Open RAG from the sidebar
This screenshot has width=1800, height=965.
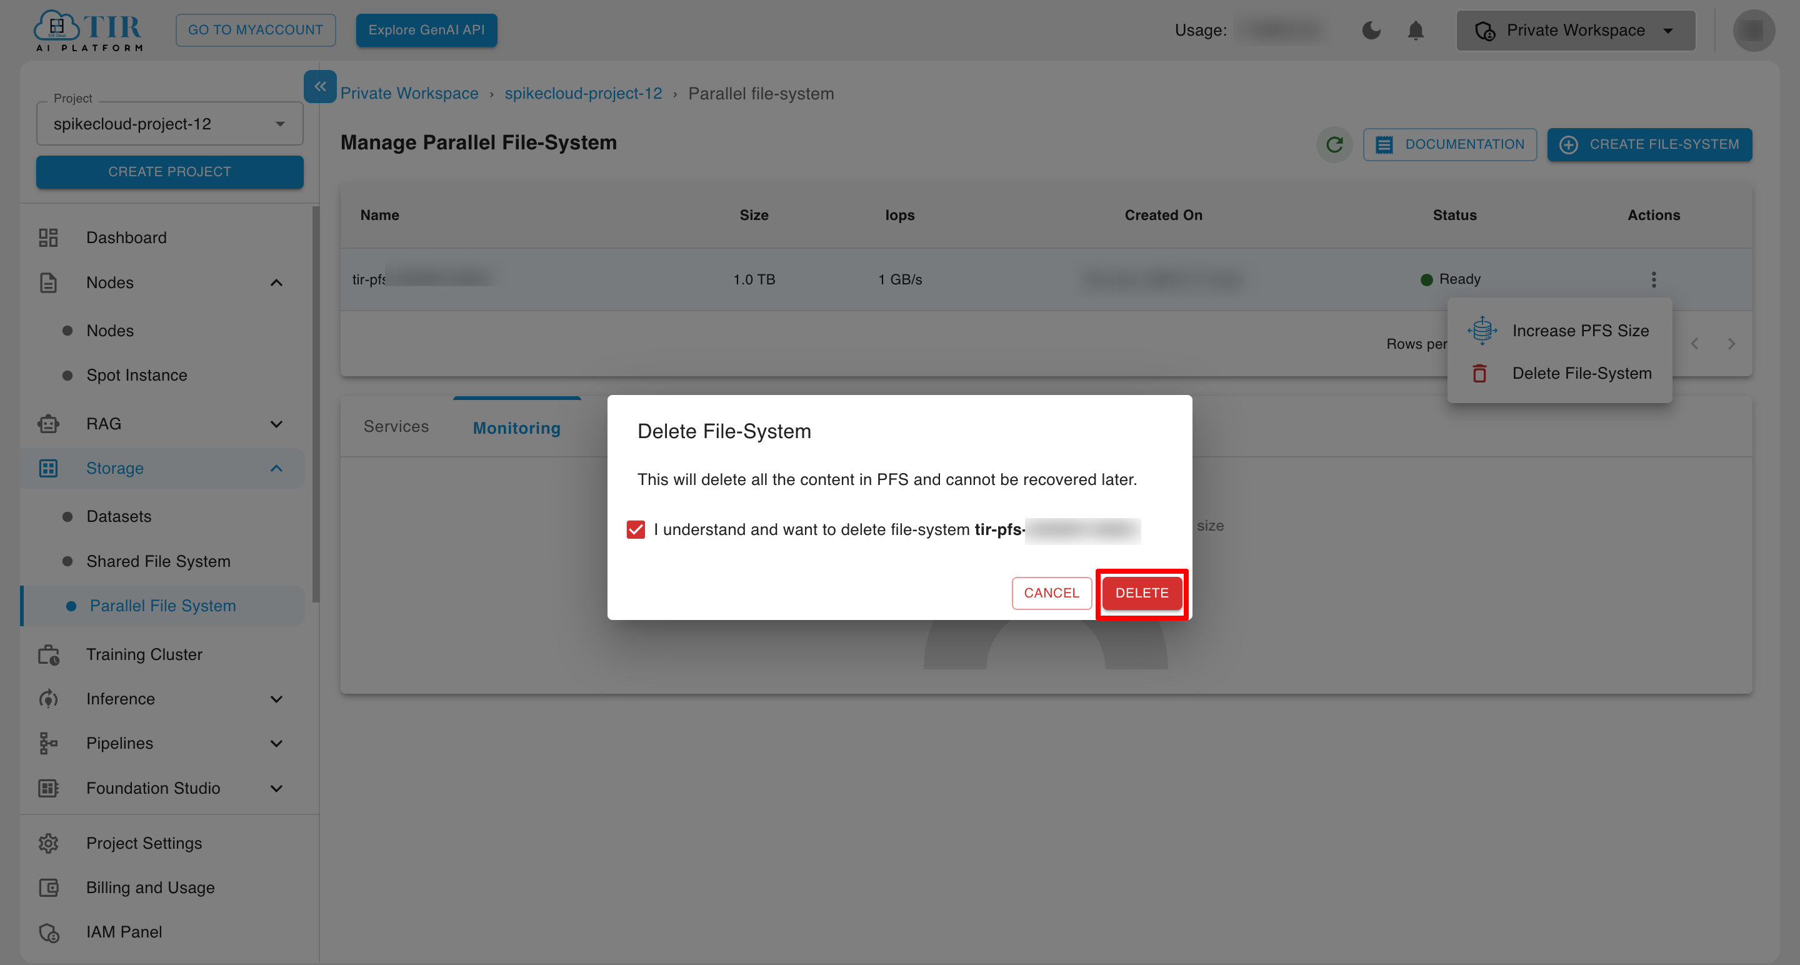coord(102,424)
